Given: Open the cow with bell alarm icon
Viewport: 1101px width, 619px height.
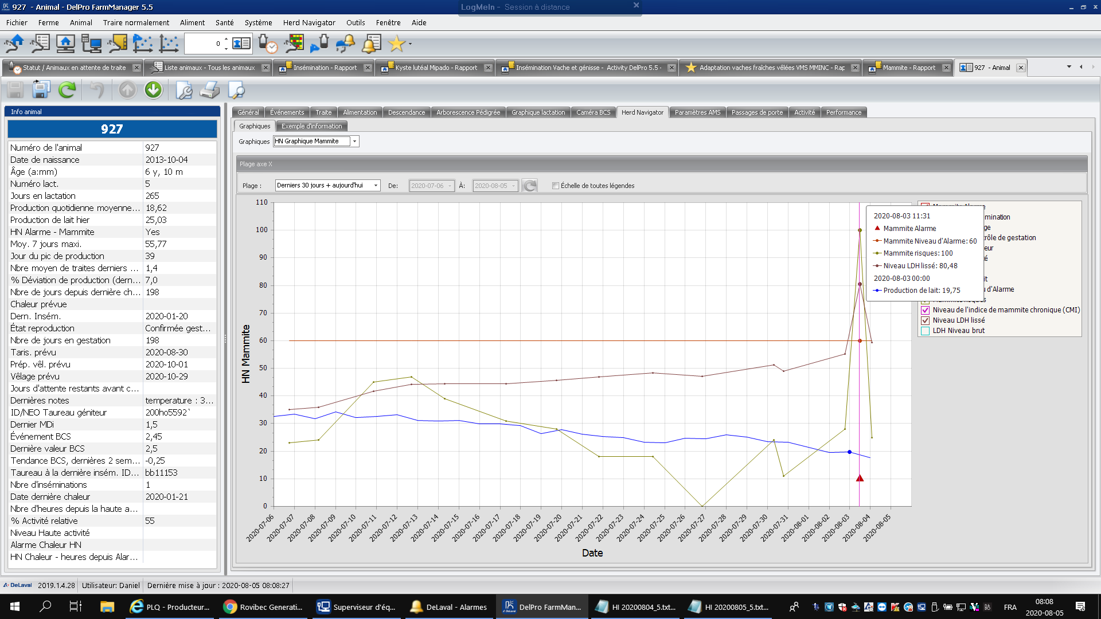Looking at the screenshot, I should click(345, 44).
